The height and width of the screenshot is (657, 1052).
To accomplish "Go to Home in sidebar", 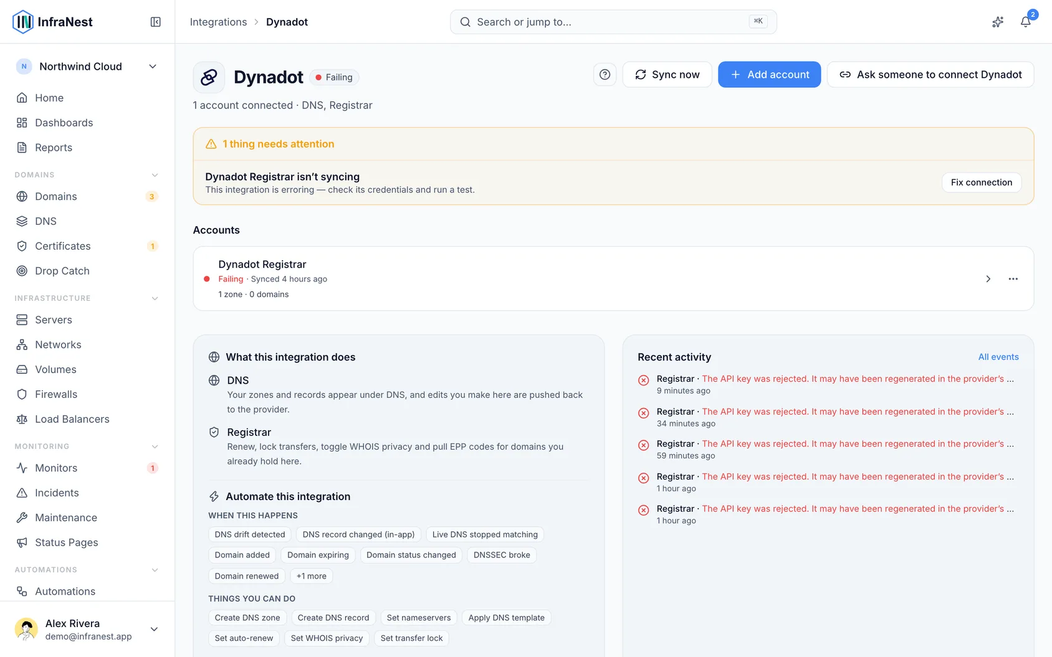I will (x=87, y=98).
